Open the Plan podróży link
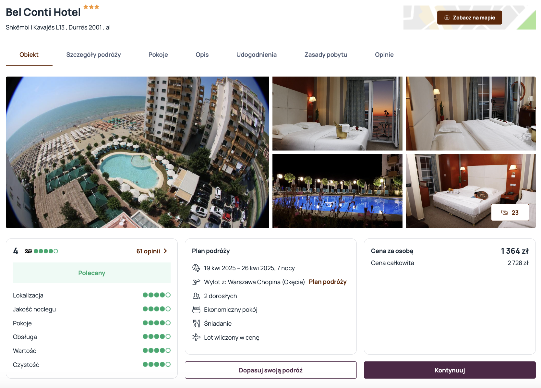541x388 pixels. 328,282
